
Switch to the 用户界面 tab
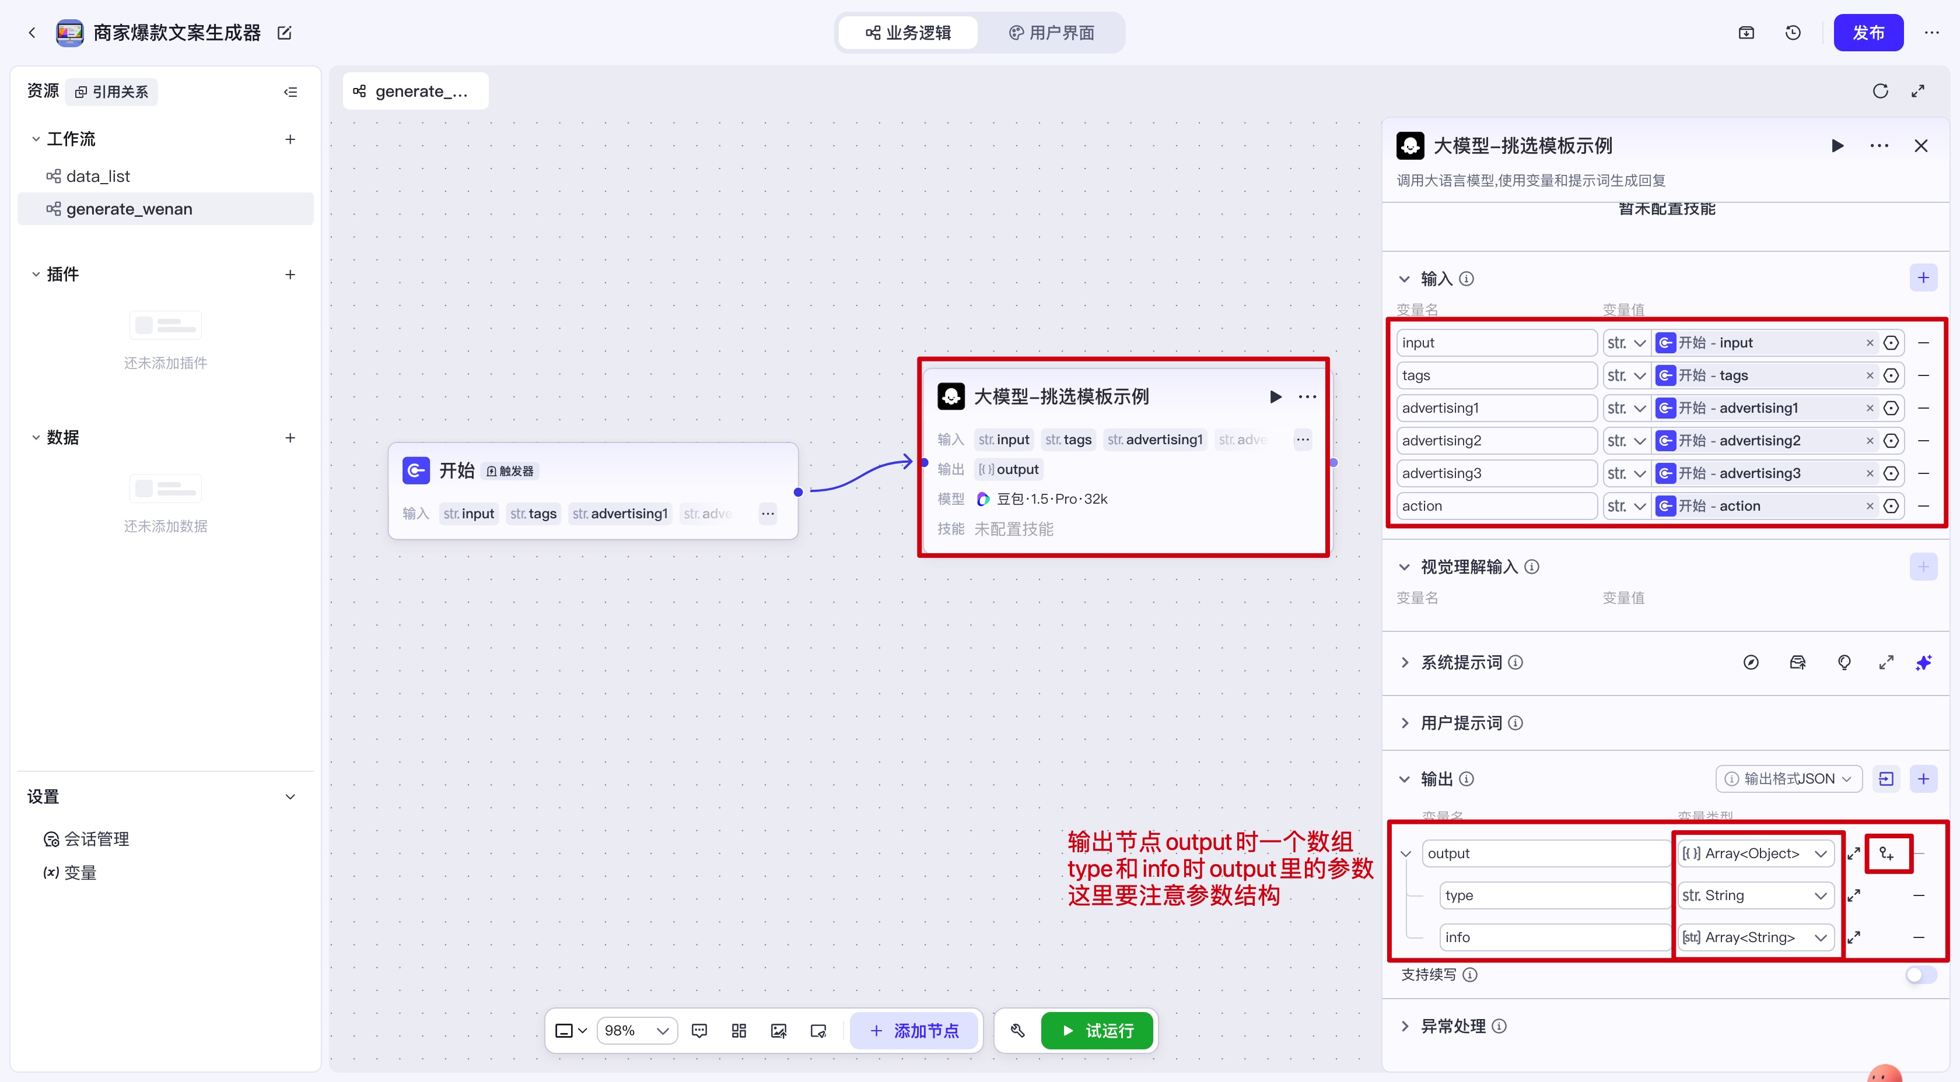click(x=1052, y=33)
